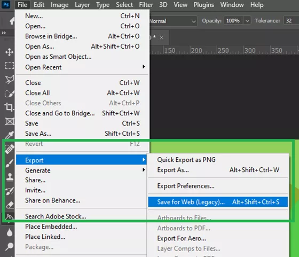Choose New... from File menu
The height and width of the screenshot is (257, 299).
coord(82,16)
